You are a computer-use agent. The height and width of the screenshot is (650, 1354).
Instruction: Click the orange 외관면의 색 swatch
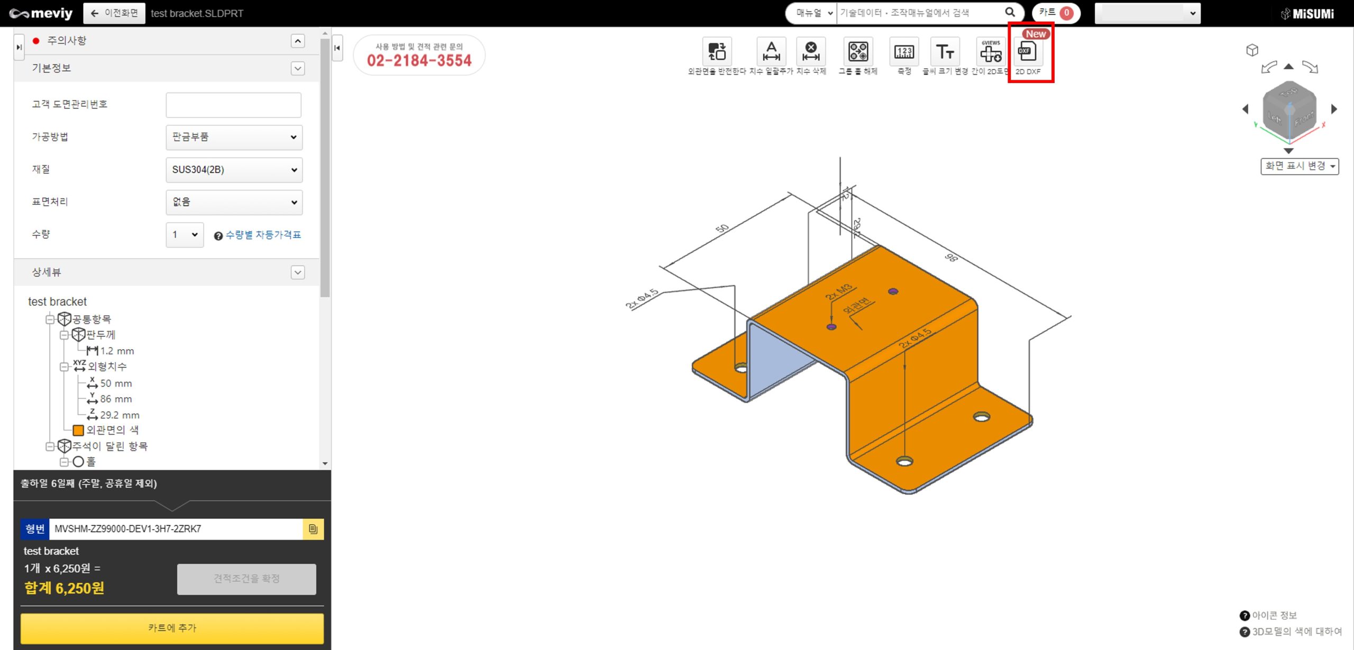(x=78, y=431)
